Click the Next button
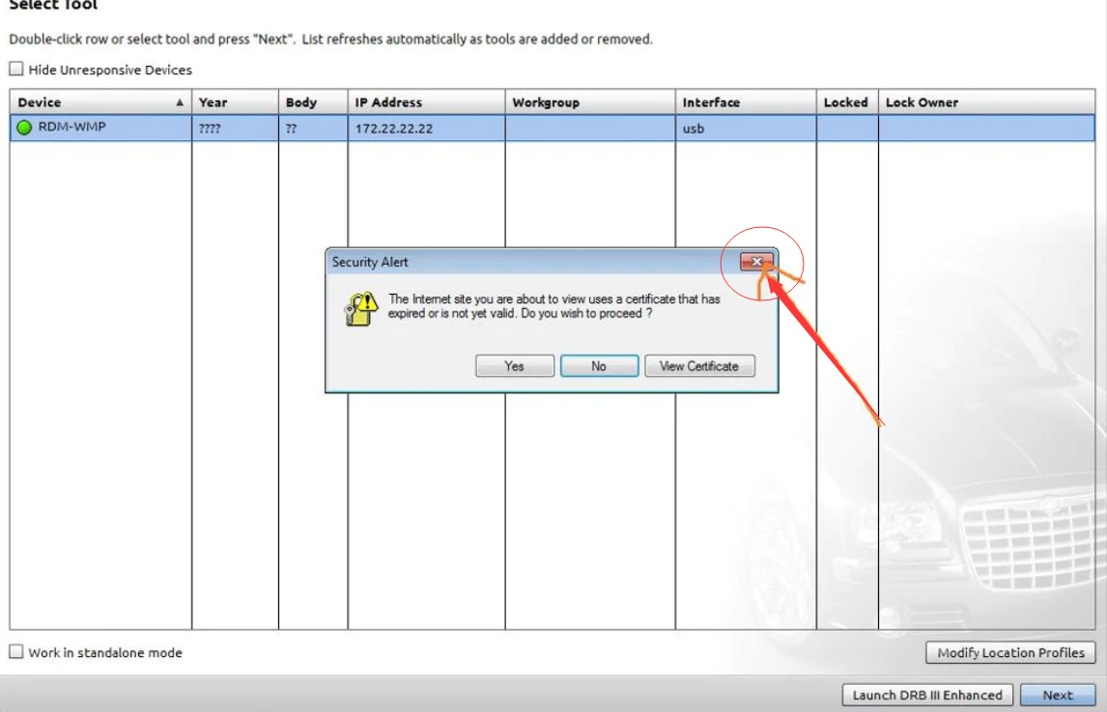The image size is (1107, 712). (1058, 695)
